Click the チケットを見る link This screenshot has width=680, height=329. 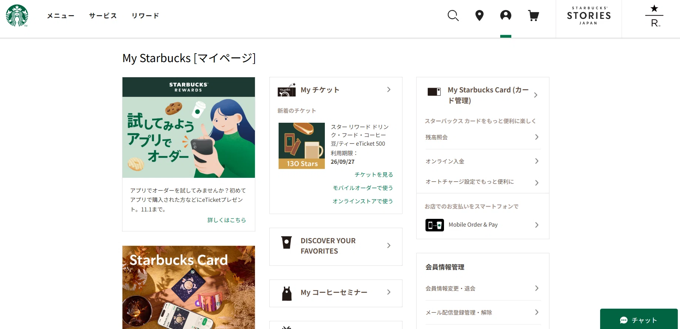(374, 174)
